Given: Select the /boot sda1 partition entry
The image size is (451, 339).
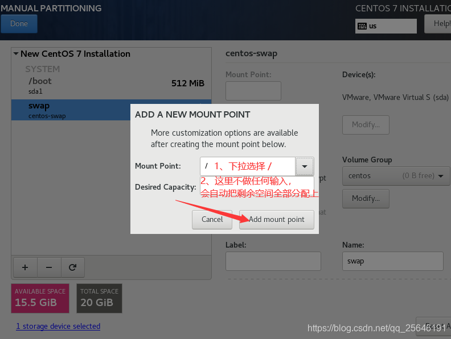Looking at the screenshot, I should [x=111, y=86].
